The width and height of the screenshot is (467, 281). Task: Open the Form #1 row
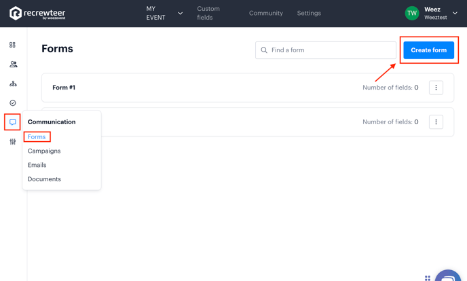pos(248,88)
